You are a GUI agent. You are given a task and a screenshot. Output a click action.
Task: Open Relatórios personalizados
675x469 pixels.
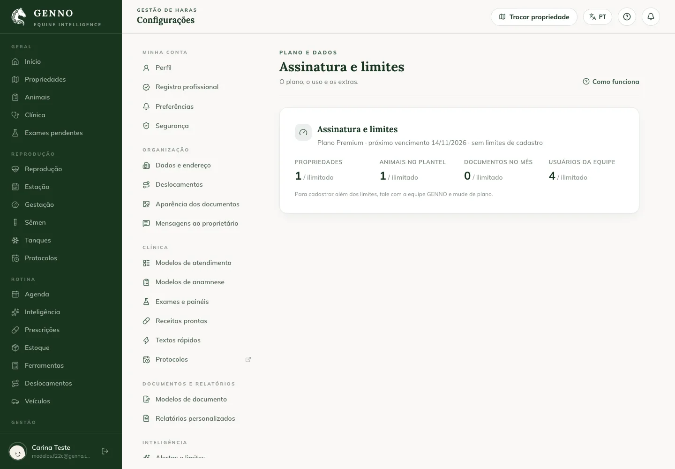point(197,418)
